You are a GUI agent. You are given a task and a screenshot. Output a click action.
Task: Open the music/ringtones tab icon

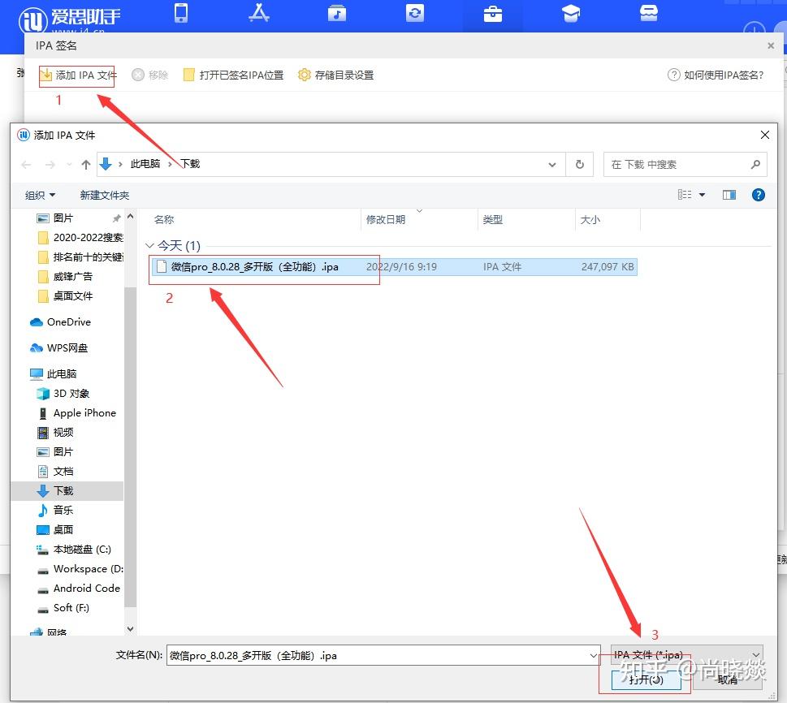click(x=337, y=13)
